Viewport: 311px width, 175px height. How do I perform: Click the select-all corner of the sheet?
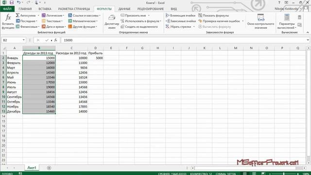[3, 48]
